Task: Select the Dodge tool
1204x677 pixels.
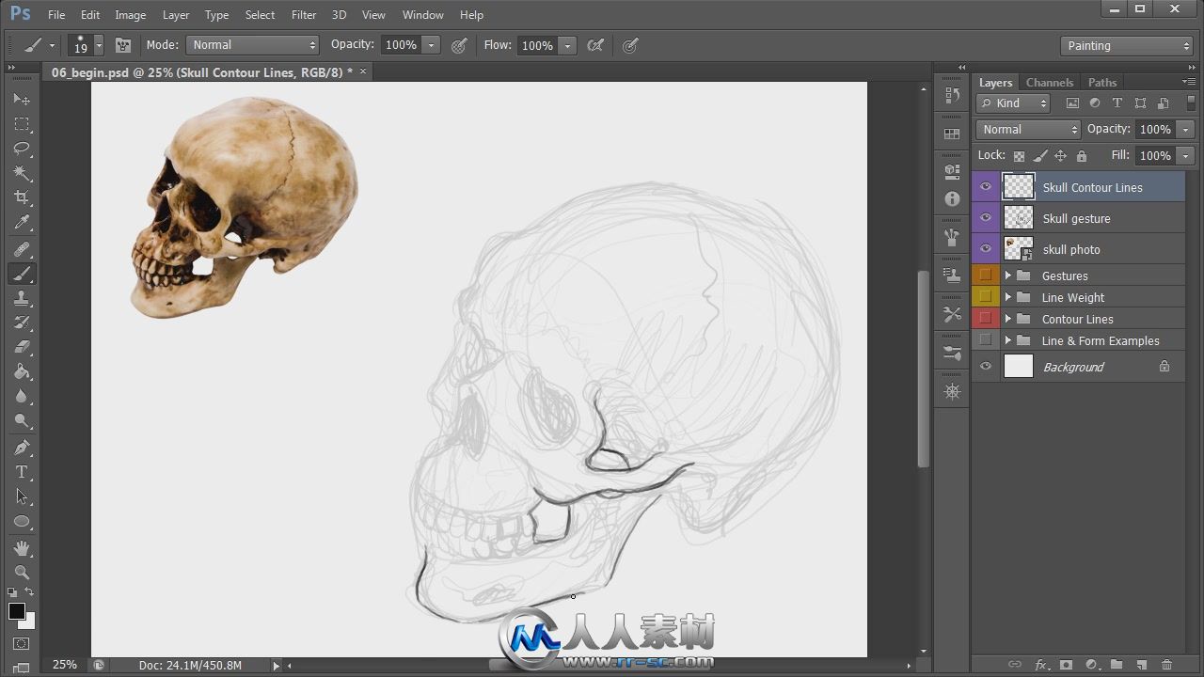Action: pyautogui.click(x=22, y=421)
